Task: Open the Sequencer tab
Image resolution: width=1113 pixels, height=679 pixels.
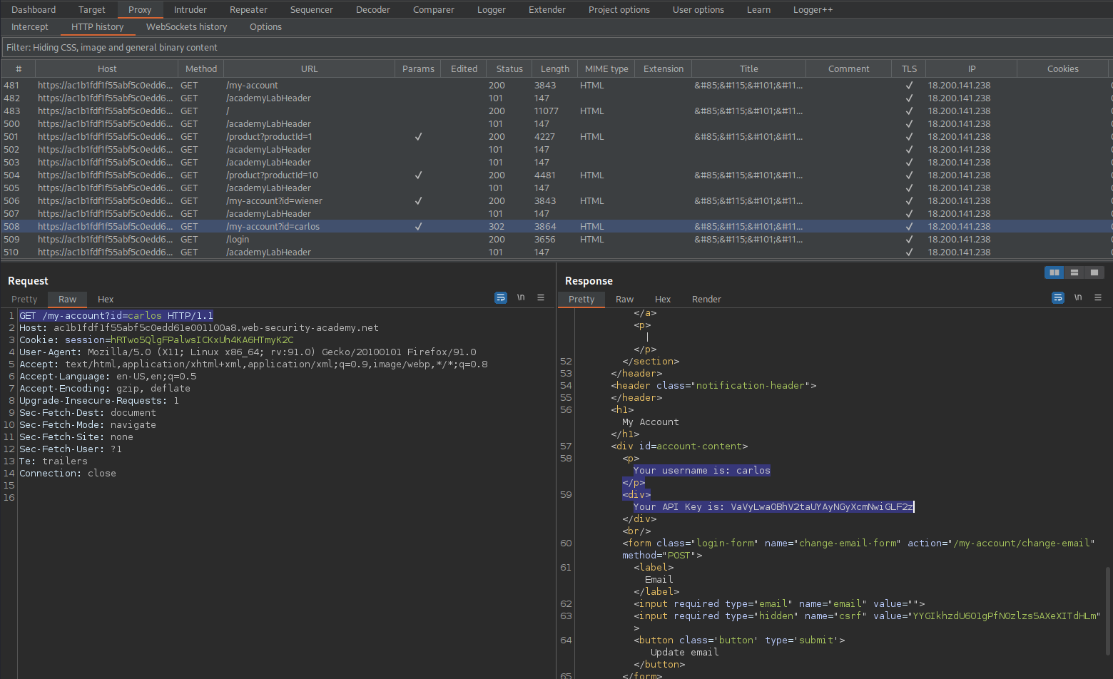Action: tap(312, 9)
